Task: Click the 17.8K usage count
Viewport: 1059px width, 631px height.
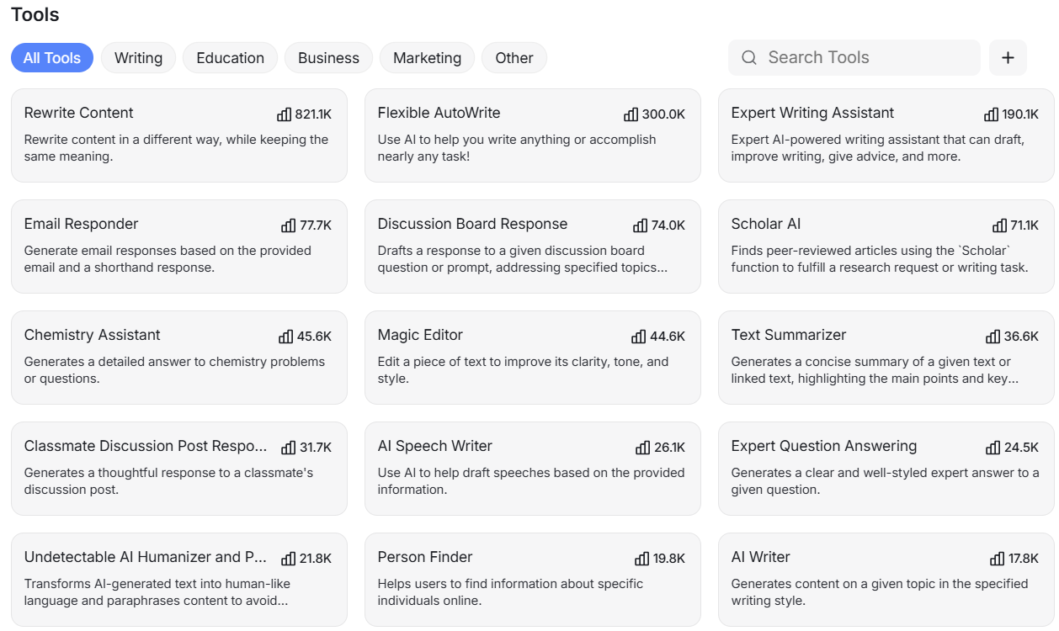Action: tap(1024, 559)
